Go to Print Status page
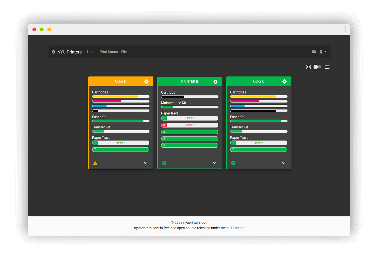378x256 pixels. point(109,52)
